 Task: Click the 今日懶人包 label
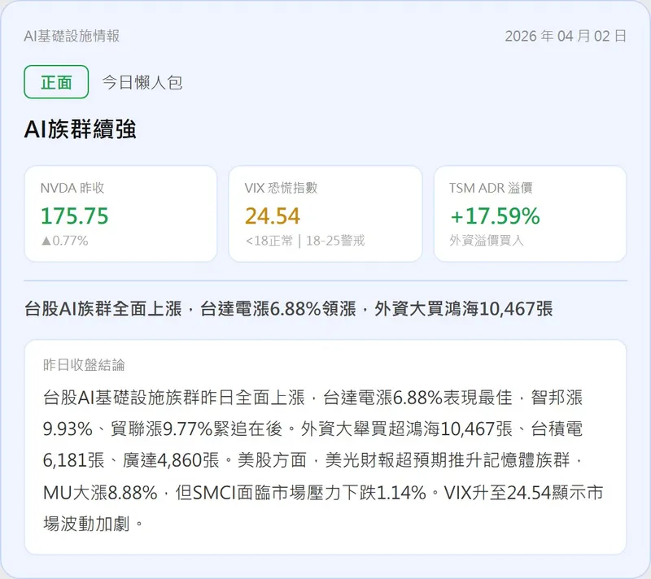pyautogui.click(x=142, y=82)
